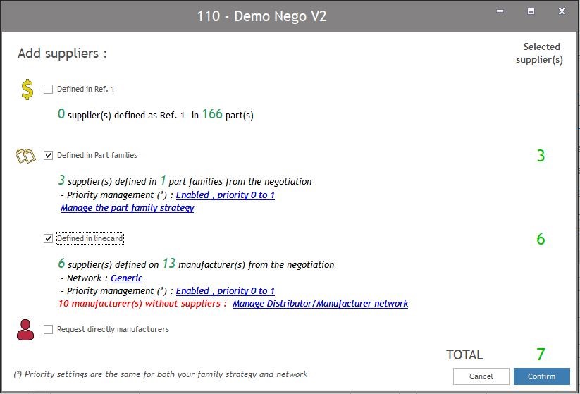Open Manage Distributor/Manufacturer network link
Viewport: 580px width, 394px height.
tap(320, 304)
